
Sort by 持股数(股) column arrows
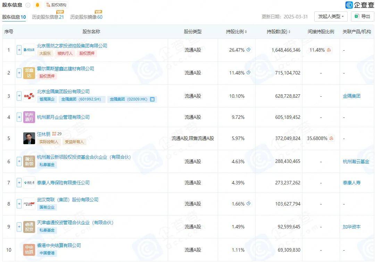pos(289,32)
